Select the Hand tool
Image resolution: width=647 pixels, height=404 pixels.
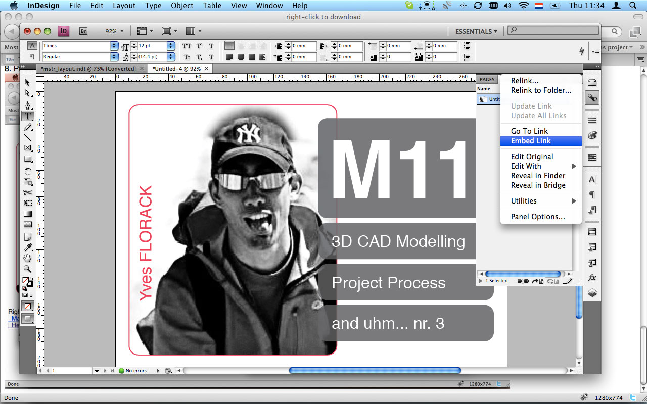[x=28, y=258]
